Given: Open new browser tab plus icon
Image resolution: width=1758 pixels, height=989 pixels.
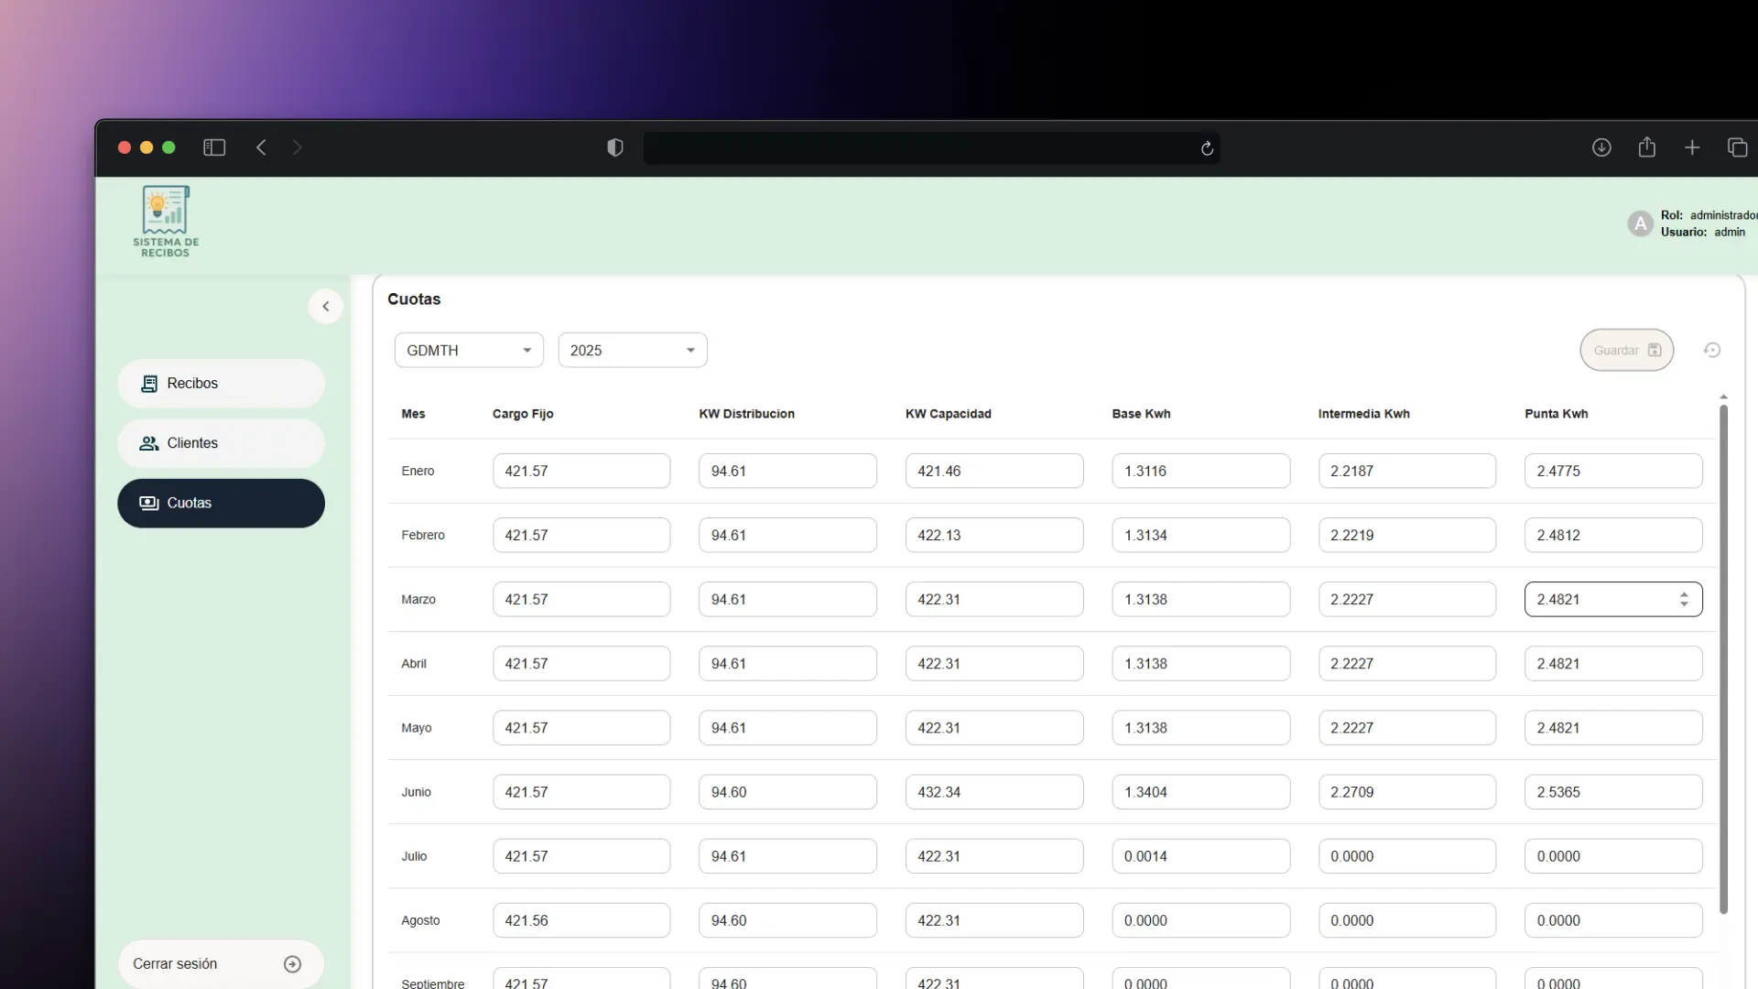Looking at the screenshot, I should [1691, 147].
